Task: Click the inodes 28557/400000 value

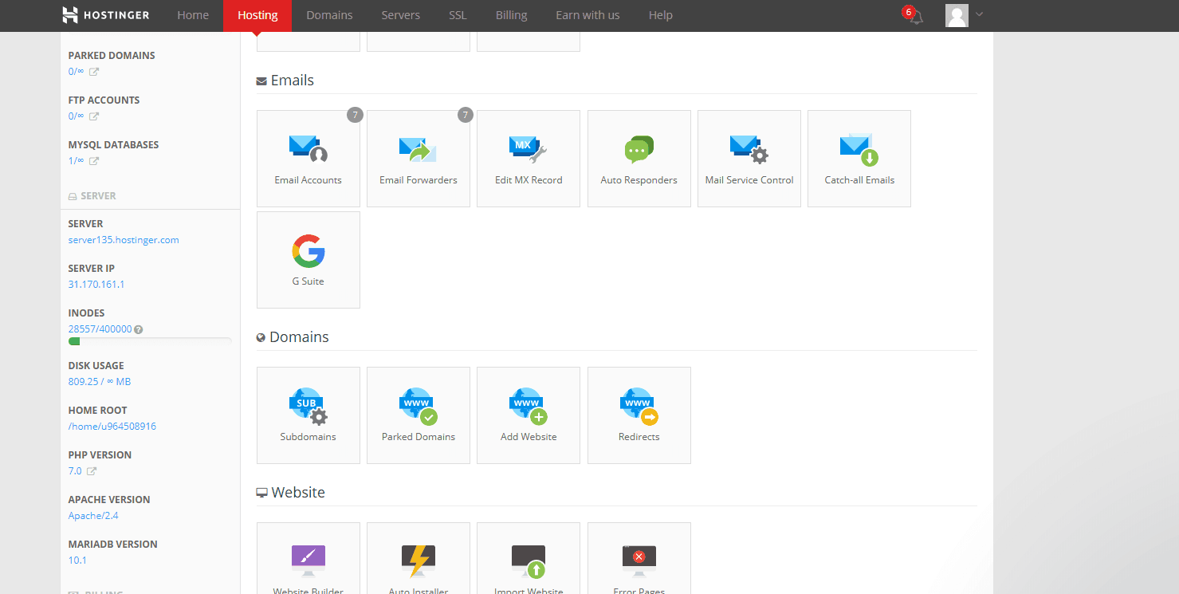Action: [100, 329]
